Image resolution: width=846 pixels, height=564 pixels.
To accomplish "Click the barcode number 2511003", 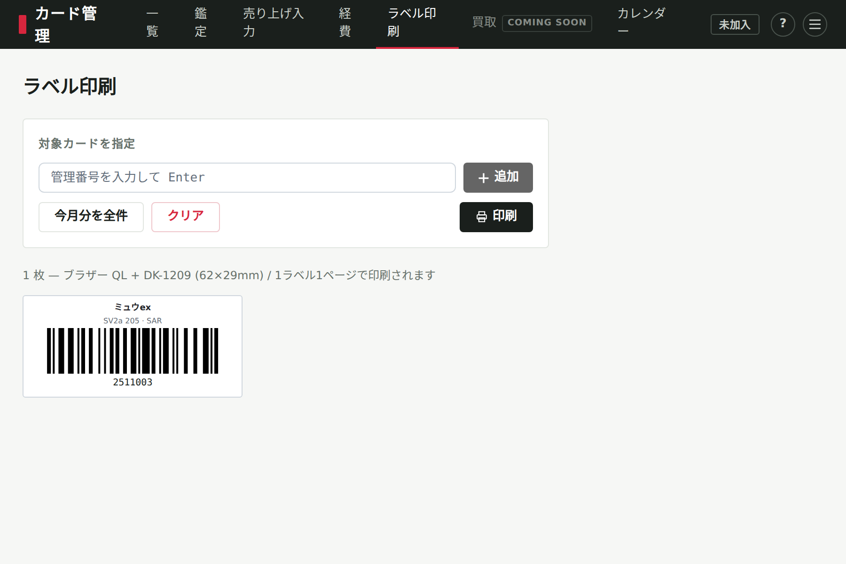I will coord(133,383).
